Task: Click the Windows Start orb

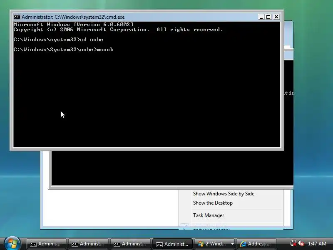Action: pos(12,244)
